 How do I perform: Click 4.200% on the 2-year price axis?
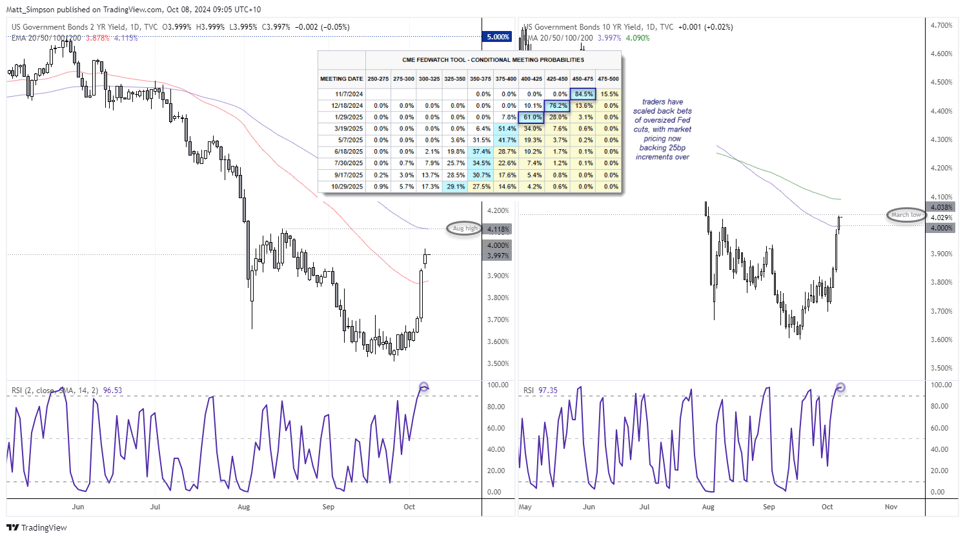498,210
